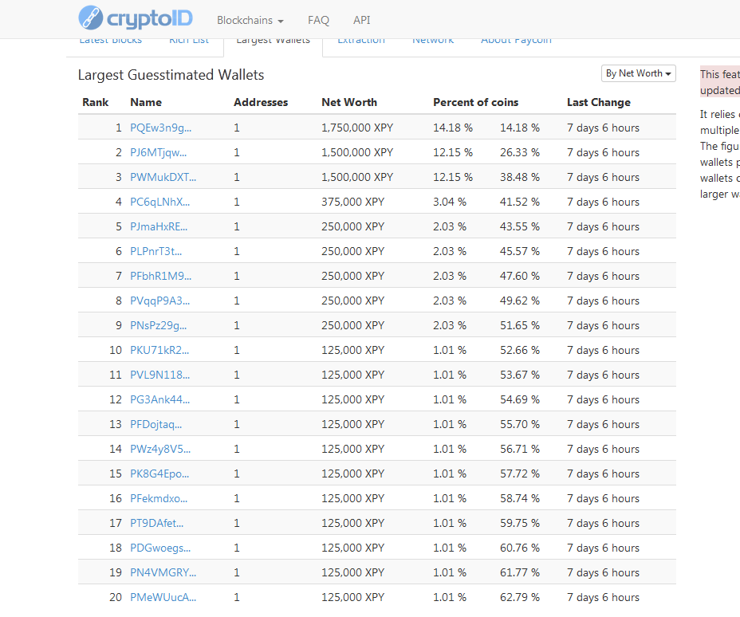
Task: Open wallet PLPnrT3t... link
Action: click(155, 251)
